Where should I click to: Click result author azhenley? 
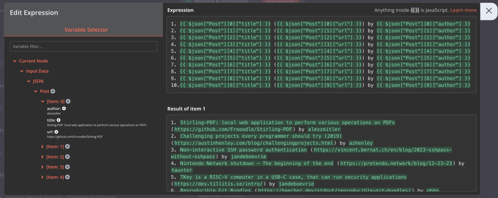(361, 143)
